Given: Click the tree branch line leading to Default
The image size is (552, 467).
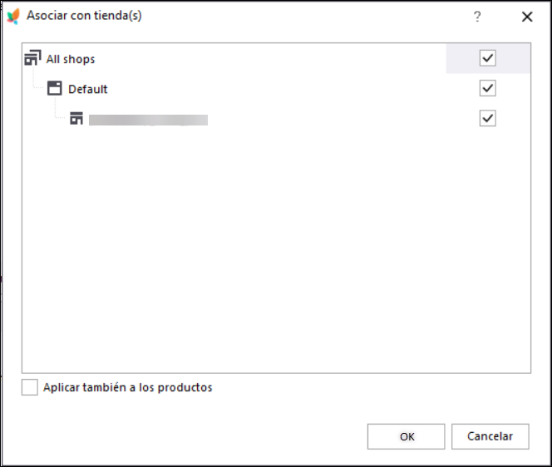Looking at the screenshot, I should pyautogui.click(x=38, y=81).
